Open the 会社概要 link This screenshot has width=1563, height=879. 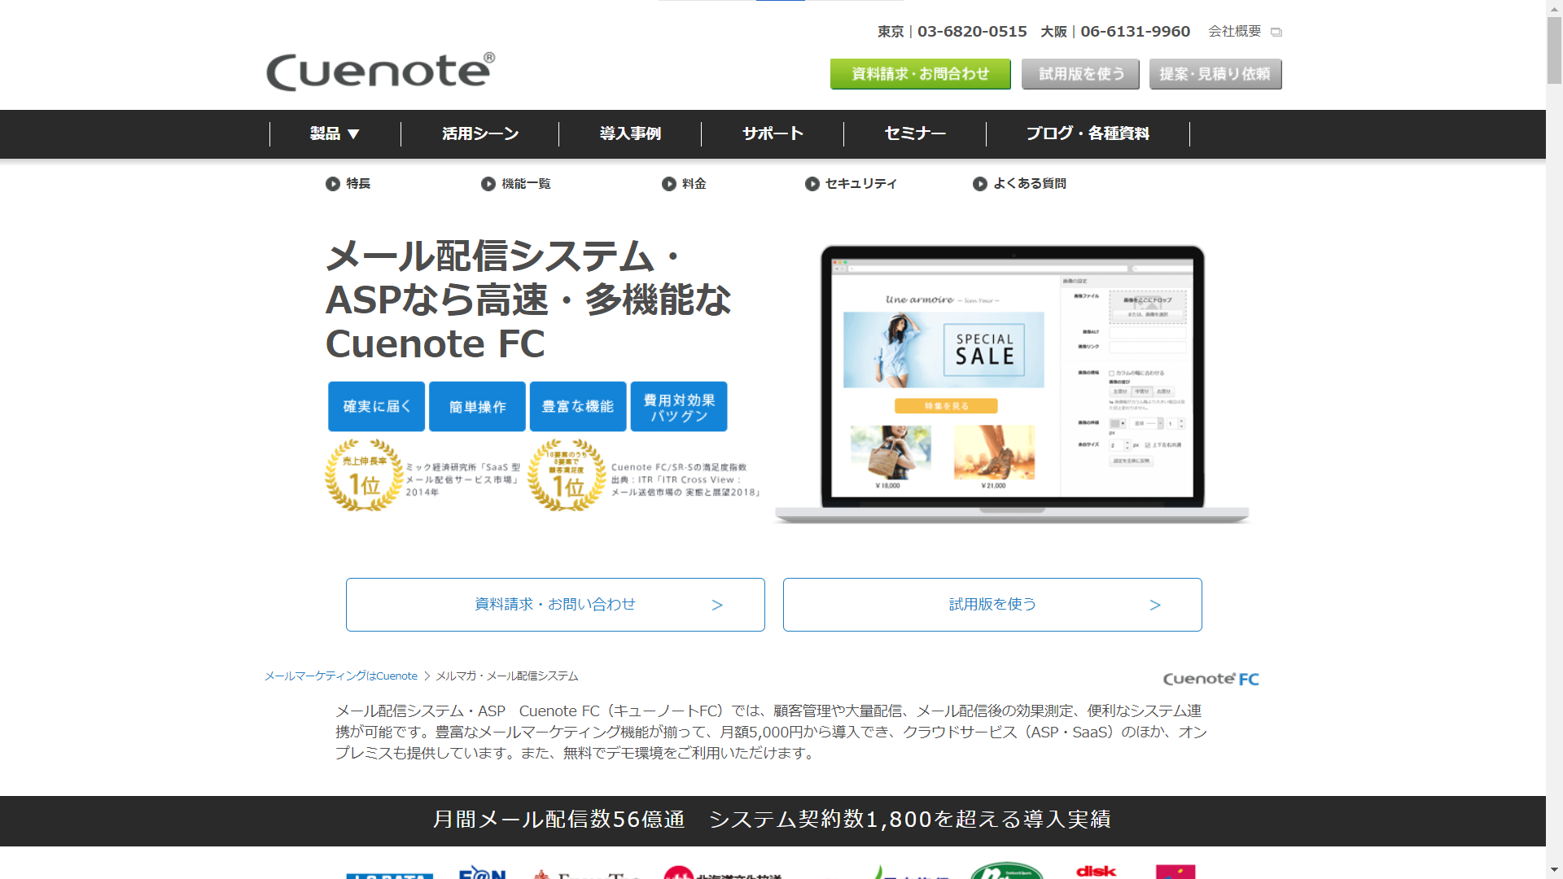1234,31
